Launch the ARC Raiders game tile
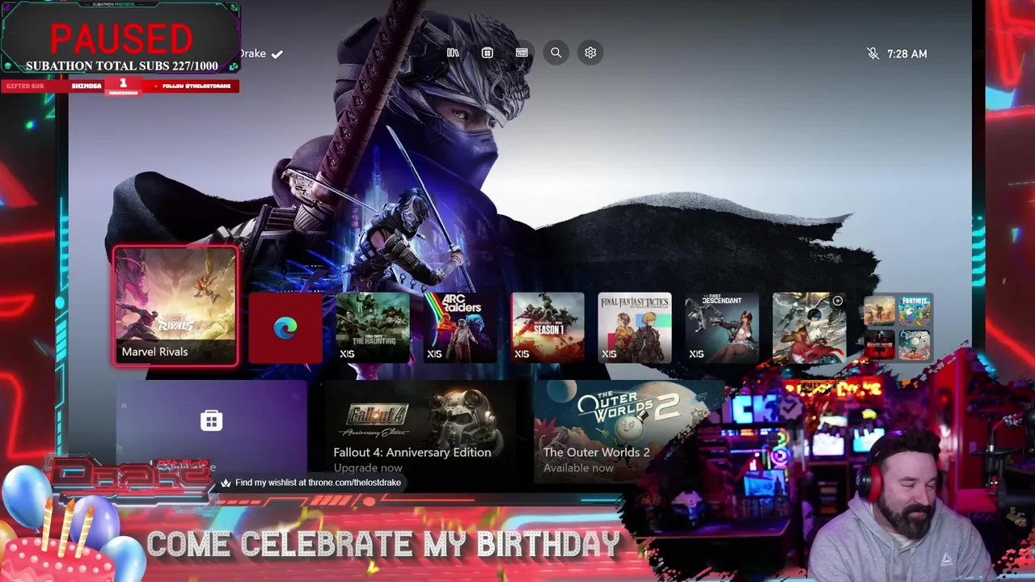This screenshot has height=582, width=1035. 460,327
